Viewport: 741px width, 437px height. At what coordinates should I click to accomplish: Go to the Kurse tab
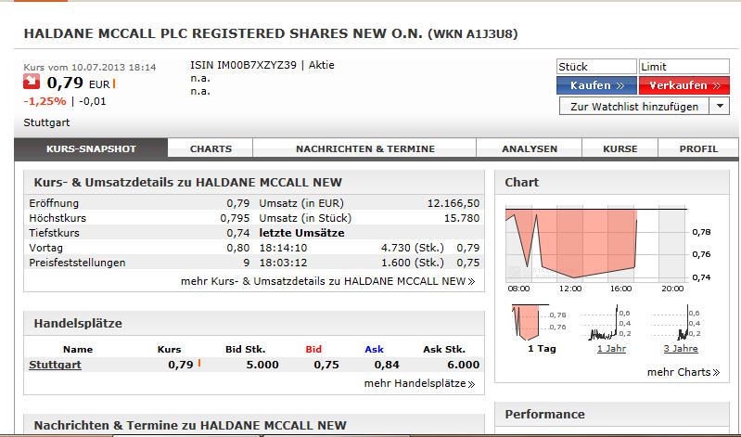[x=620, y=148]
